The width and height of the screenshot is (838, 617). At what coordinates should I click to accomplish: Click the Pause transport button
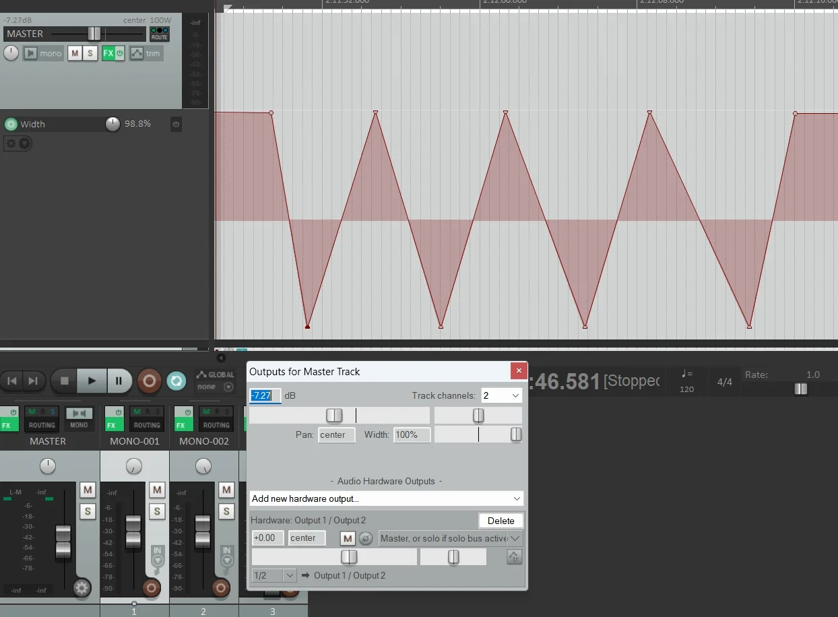(x=119, y=381)
